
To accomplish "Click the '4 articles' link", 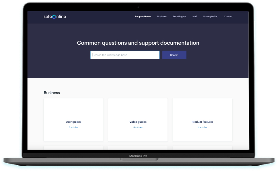I will pyautogui.click(x=202, y=127).
